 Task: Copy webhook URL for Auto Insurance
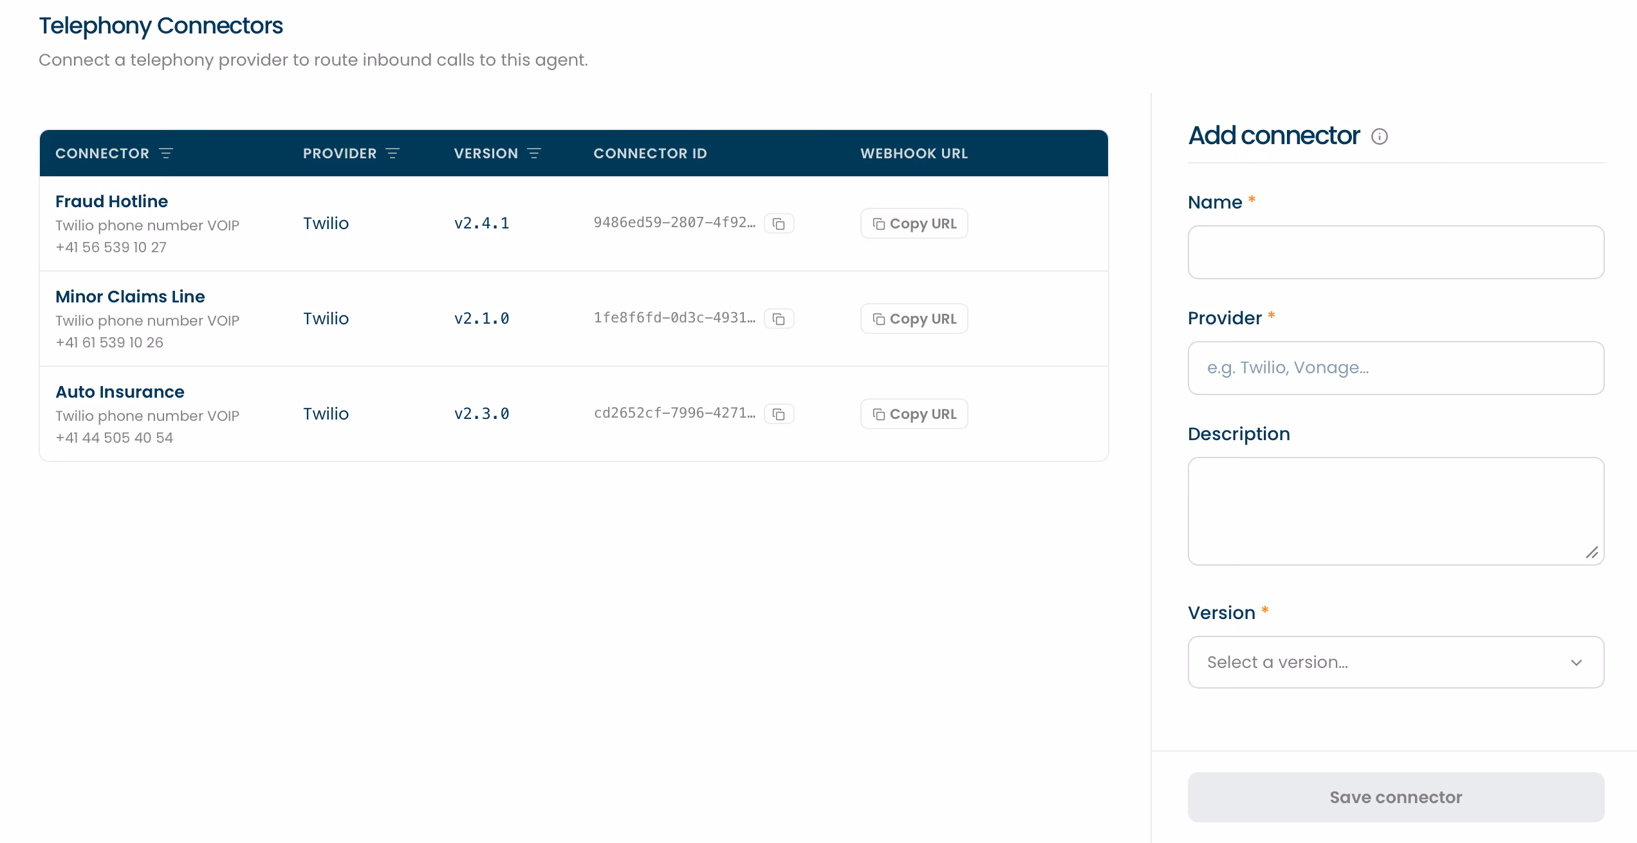[914, 414]
